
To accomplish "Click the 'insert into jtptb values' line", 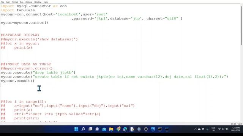I will (50, 114).
